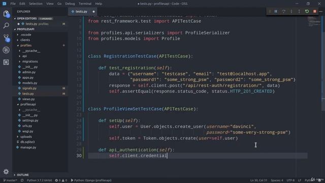This screenshot has height=183, width=325.
Task: Open apps.py file
Action: tap(28, 78)
